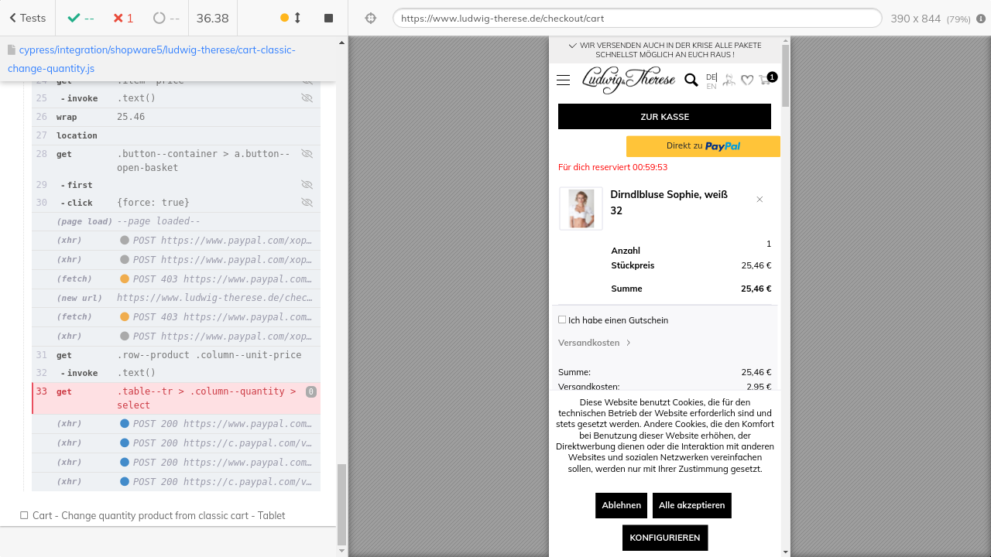This screenshot has height=557, width=991.
Task: Click the viewport info icon
Action: pos(981,19)
